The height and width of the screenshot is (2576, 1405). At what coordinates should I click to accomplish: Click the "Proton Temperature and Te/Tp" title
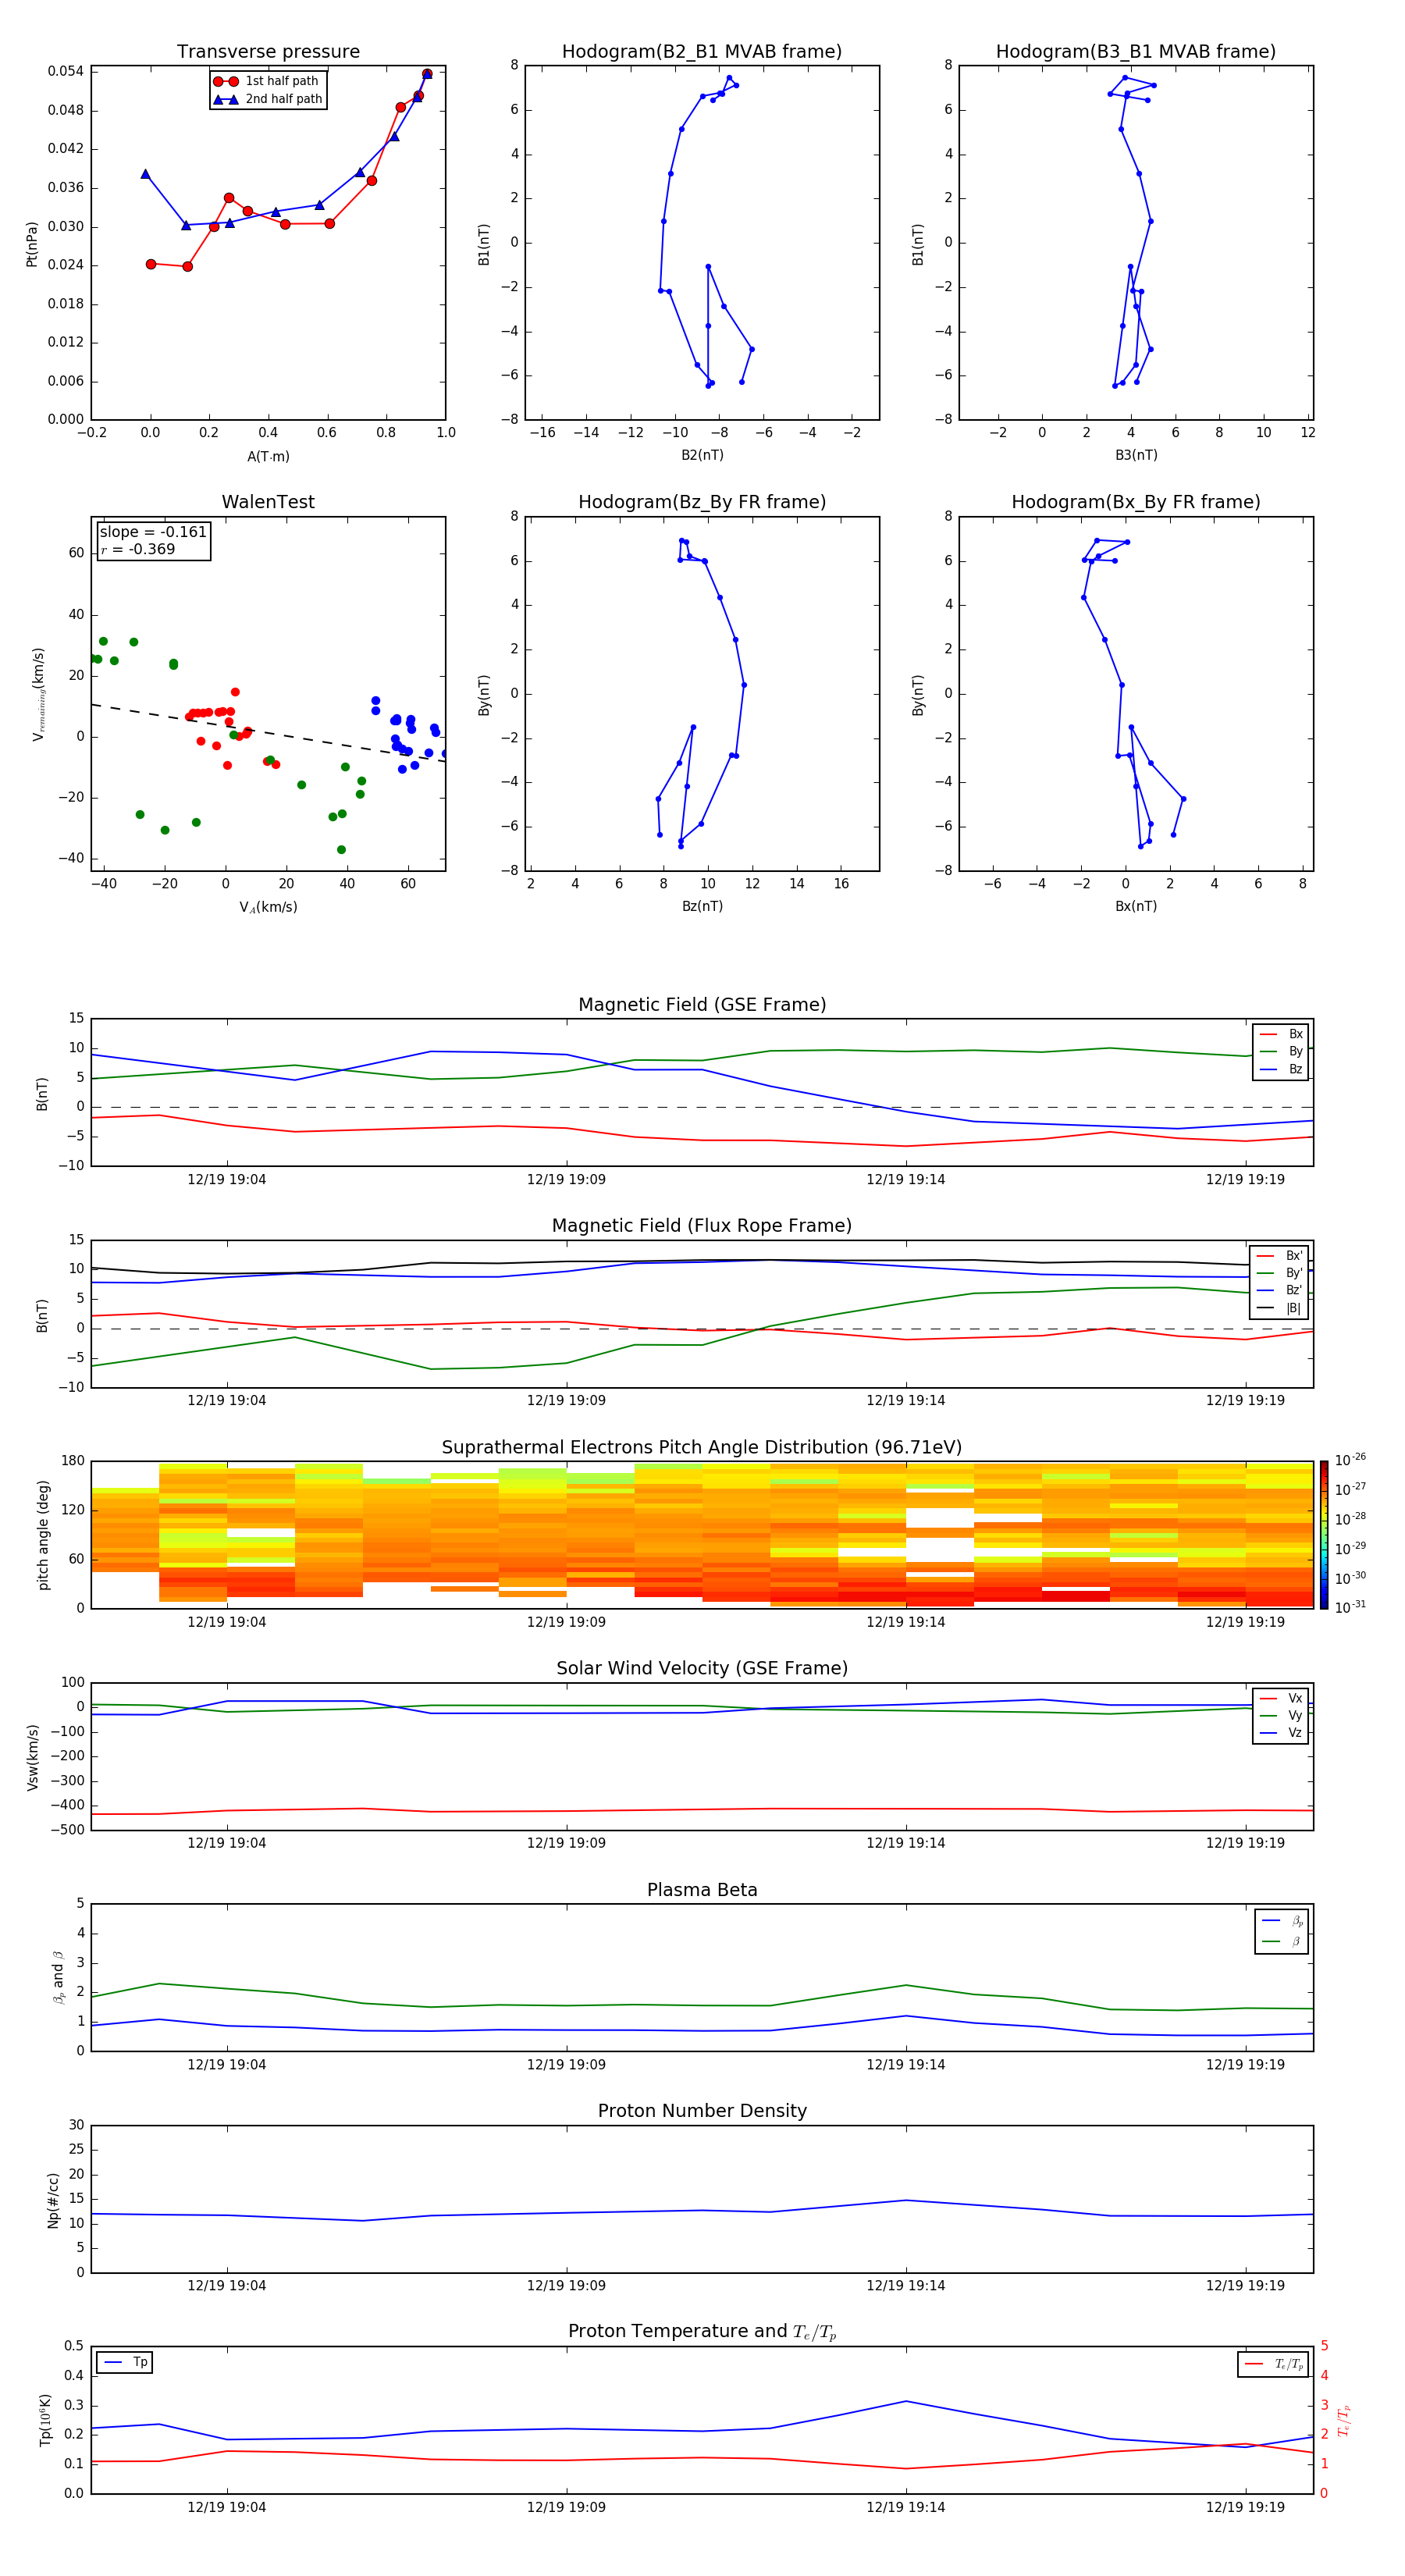tap(702, 2332)
